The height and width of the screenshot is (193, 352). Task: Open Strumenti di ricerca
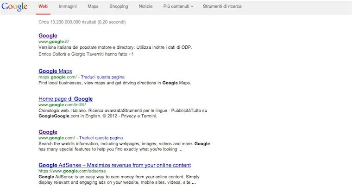click(x=222, y=6)
